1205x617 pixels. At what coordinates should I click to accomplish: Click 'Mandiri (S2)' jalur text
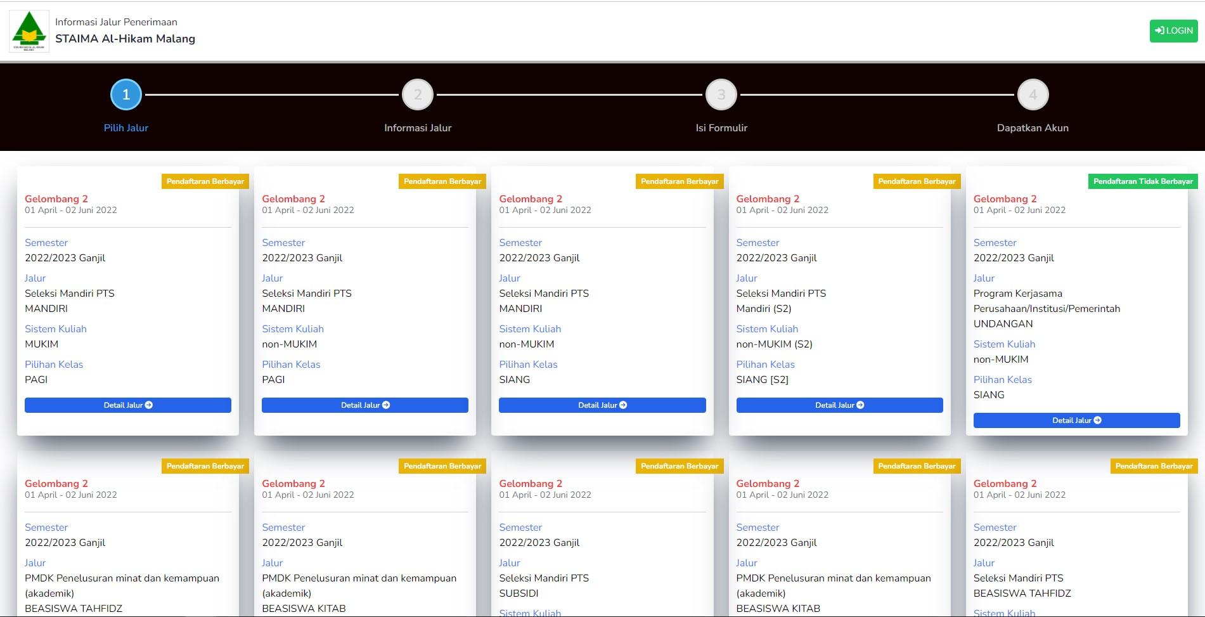(764, 309)
